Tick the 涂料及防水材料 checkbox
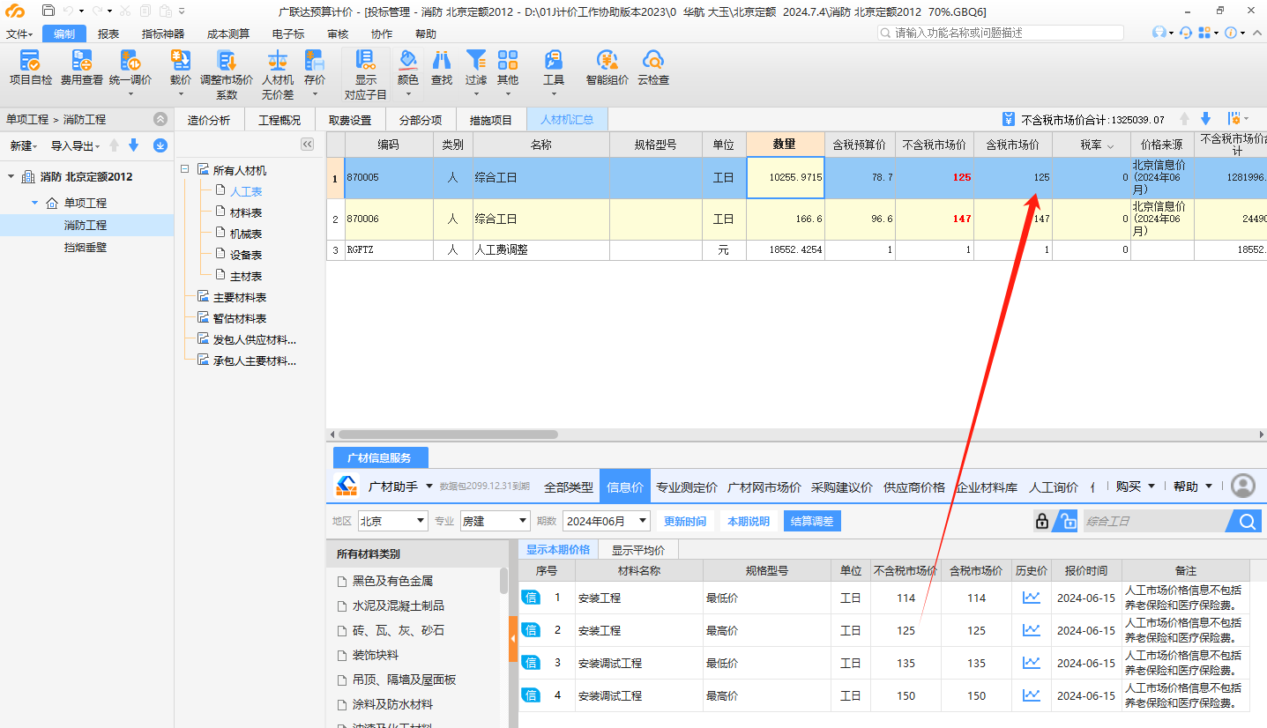This screenshot has width=1267, height=728. (x=342, y=705)
